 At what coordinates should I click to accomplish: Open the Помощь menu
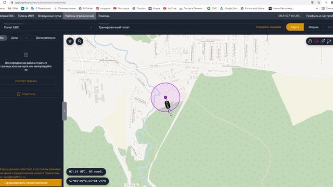coord(104,16)
